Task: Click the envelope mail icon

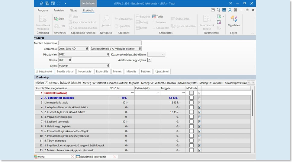Action: click(x=213, y=10)
